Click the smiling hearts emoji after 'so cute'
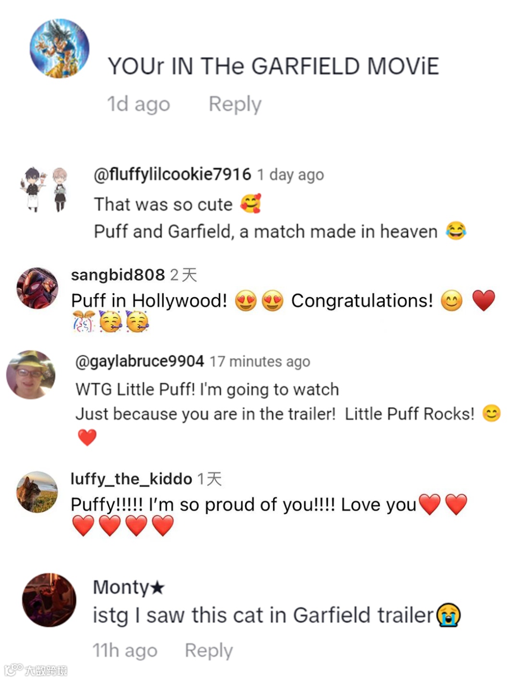519x680 pixels. click(x=250, y=204)
